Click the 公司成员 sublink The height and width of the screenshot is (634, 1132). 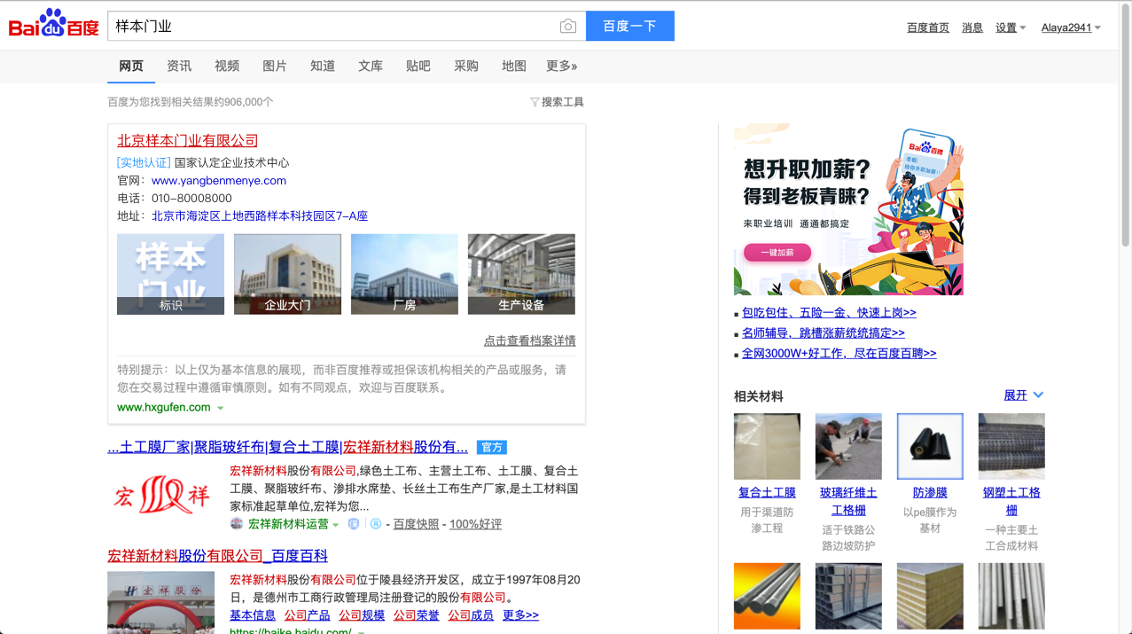pos(471,615)
